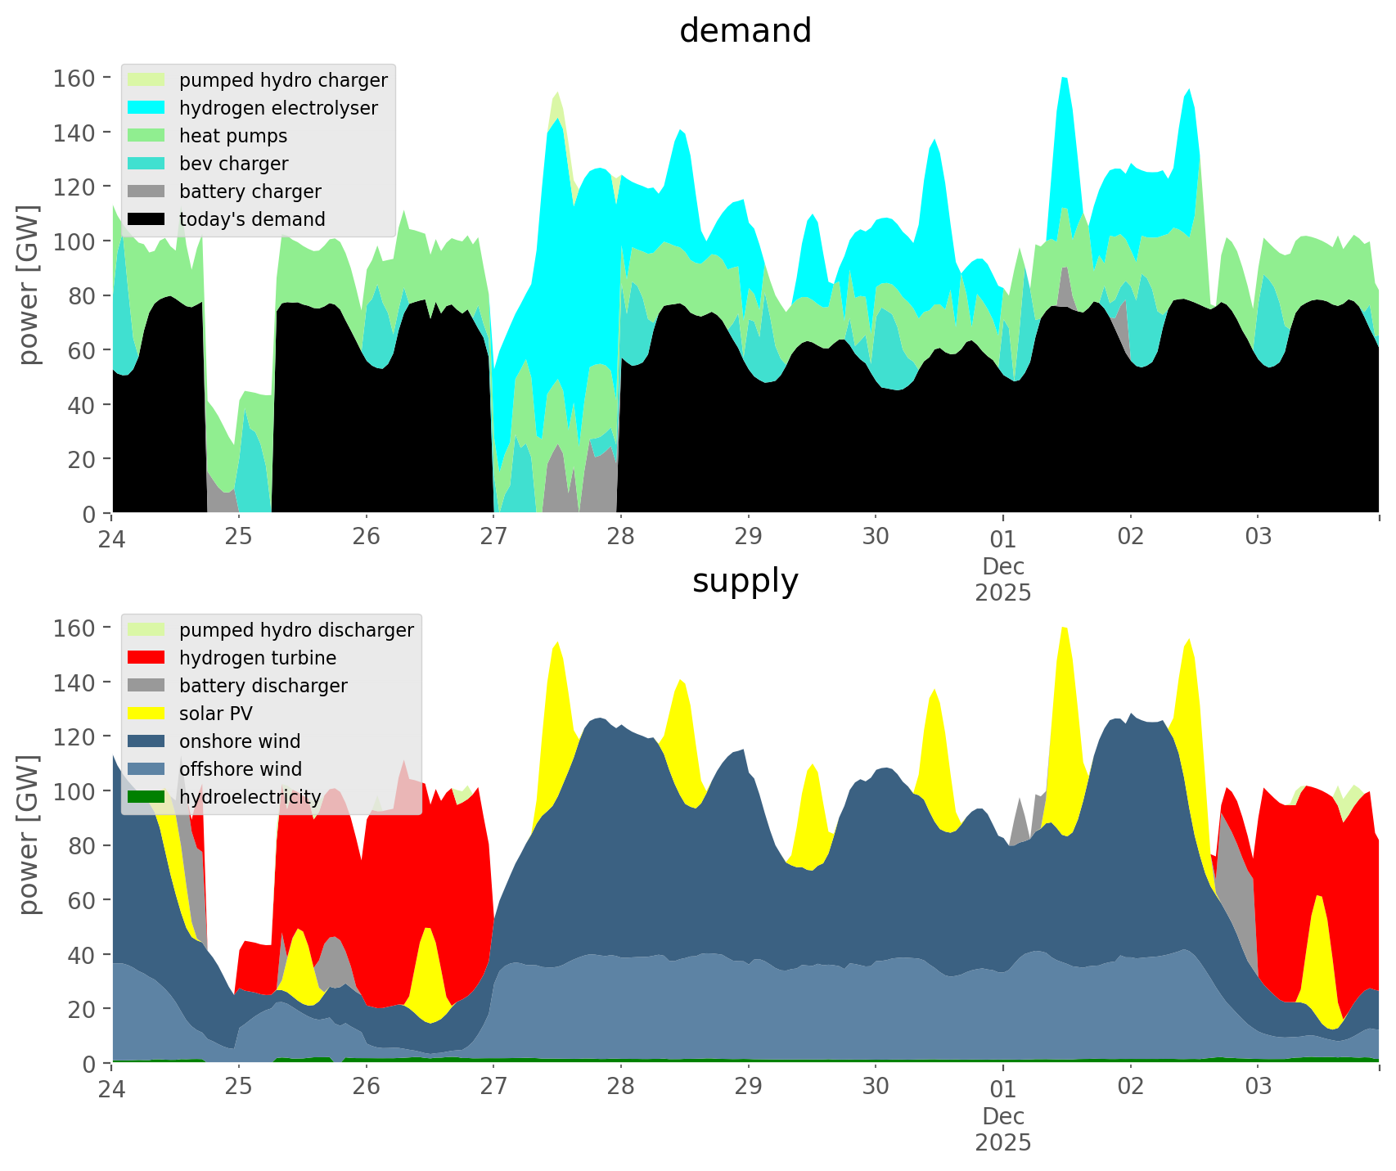Select date tick 30 on the supply chart
This screenshot has width=1396, height=1171.
[876, 1087]
